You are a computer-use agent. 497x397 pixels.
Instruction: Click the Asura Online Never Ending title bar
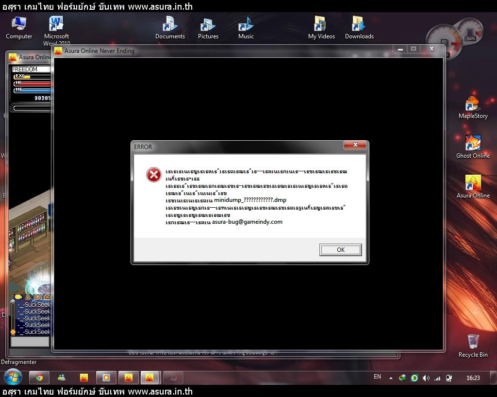(222, 50)
